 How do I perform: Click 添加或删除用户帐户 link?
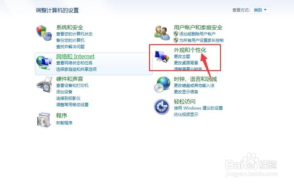pos(197,34)
